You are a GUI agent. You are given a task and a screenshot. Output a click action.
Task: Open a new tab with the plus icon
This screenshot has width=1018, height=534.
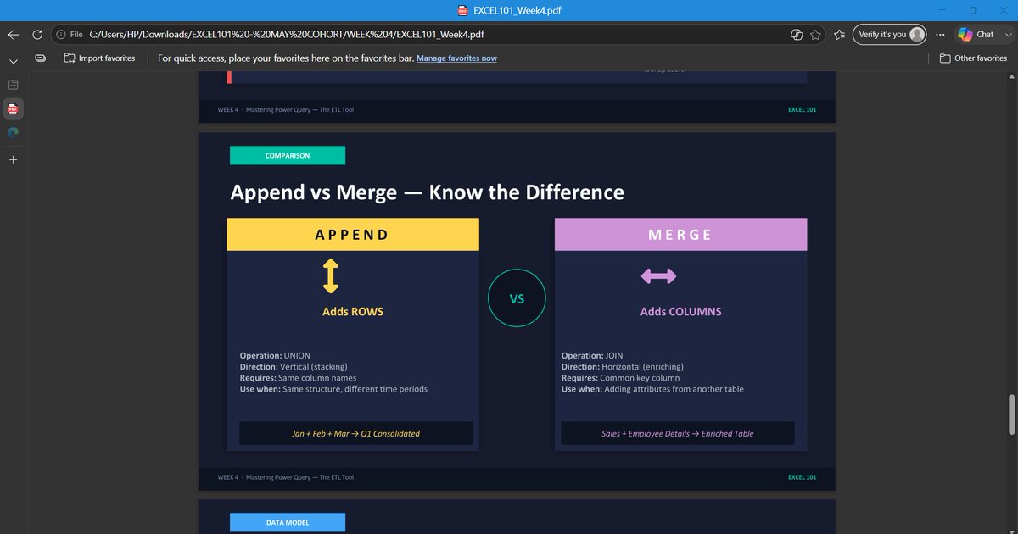(x=13, y=159)
